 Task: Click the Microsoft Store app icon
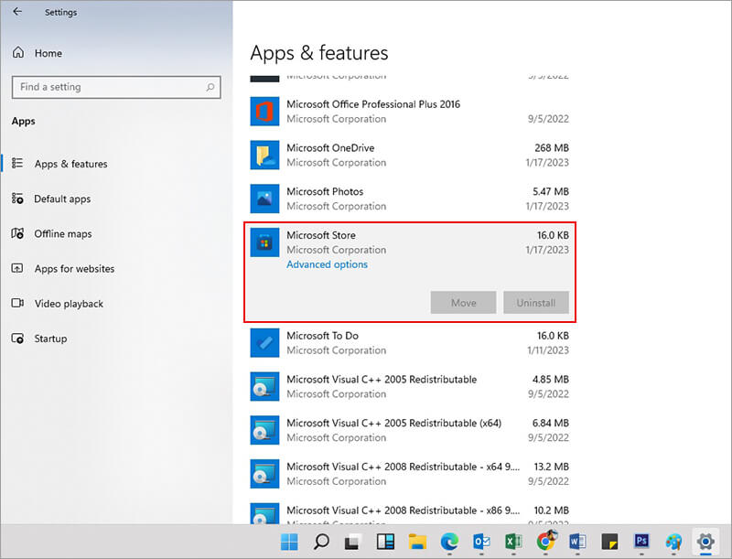[264, 242]
